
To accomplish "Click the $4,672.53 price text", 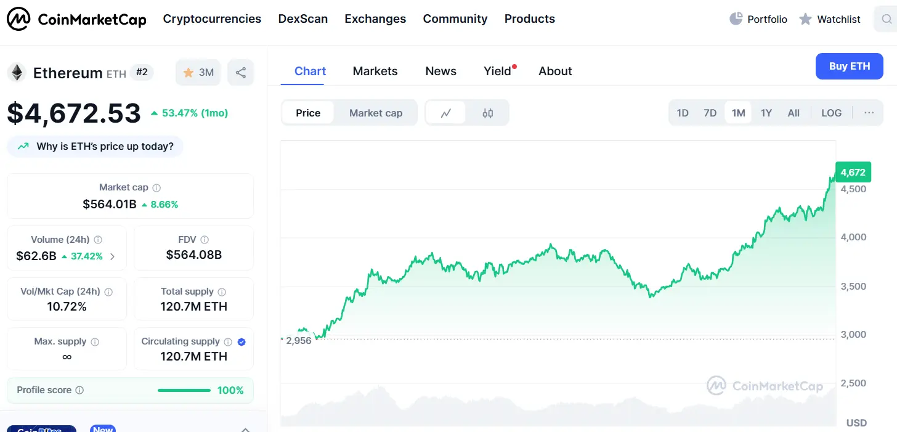I will (74, 113).
